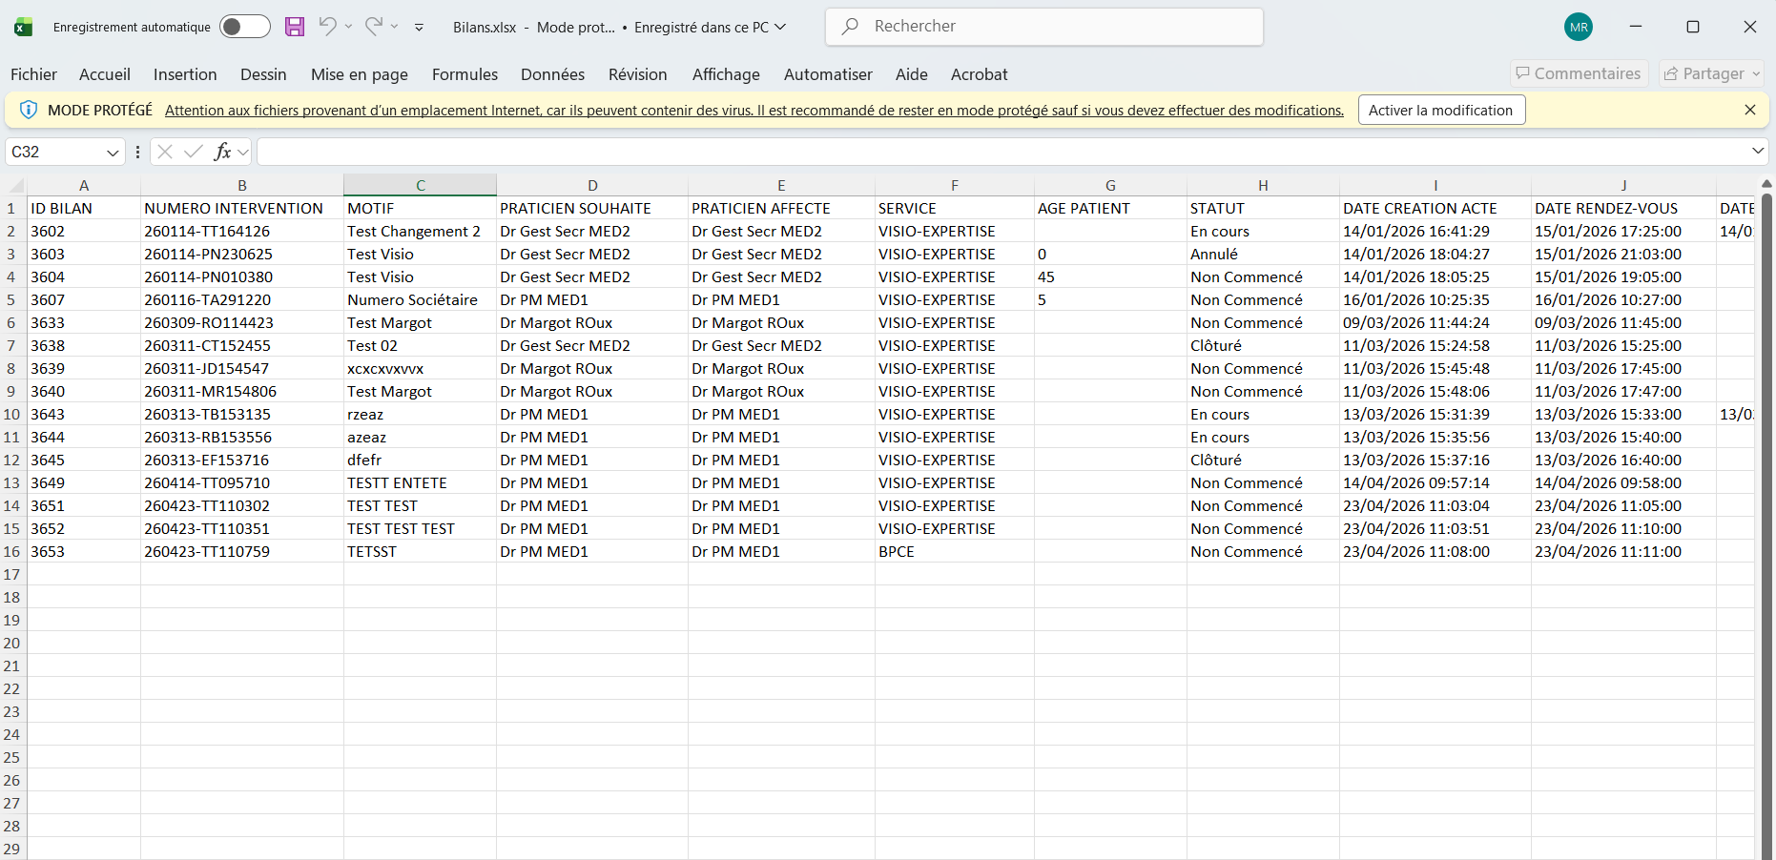Click the shield icon in protected mode banner
This screenshot has height=860, width=1776.
coord(29,110)
